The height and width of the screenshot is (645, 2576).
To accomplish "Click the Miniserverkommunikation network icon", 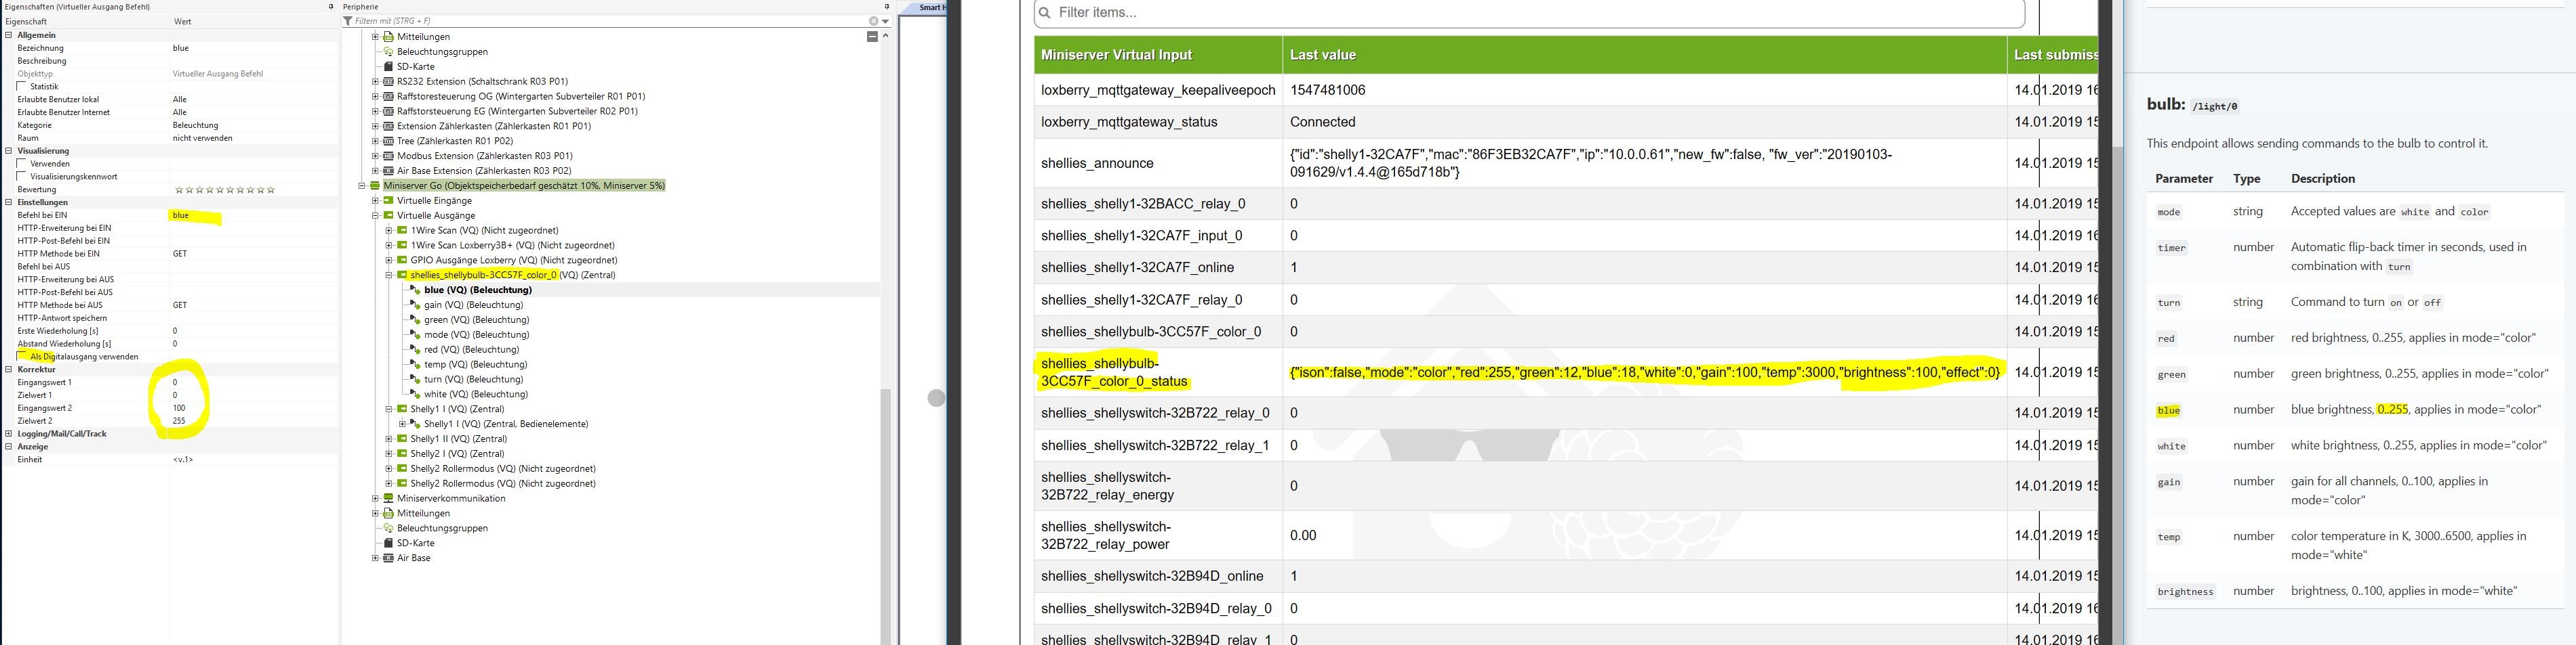I will click(x=388, y=499).
